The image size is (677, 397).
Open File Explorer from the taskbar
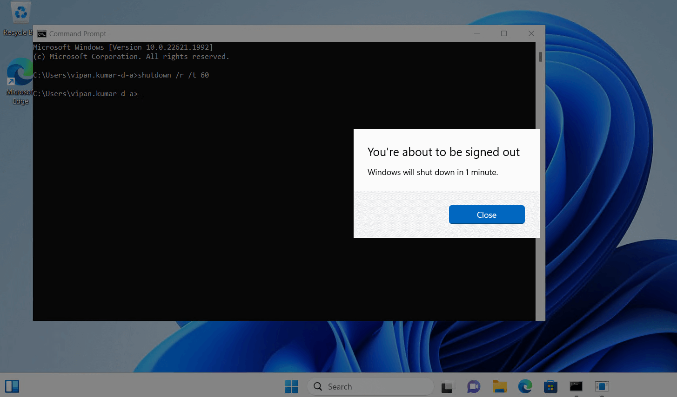pyautogui.click(x=500, y=386)
